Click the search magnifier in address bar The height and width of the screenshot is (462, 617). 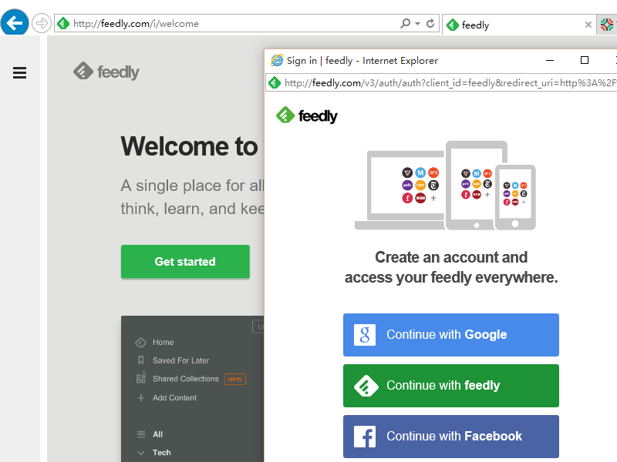click(406, 24)
